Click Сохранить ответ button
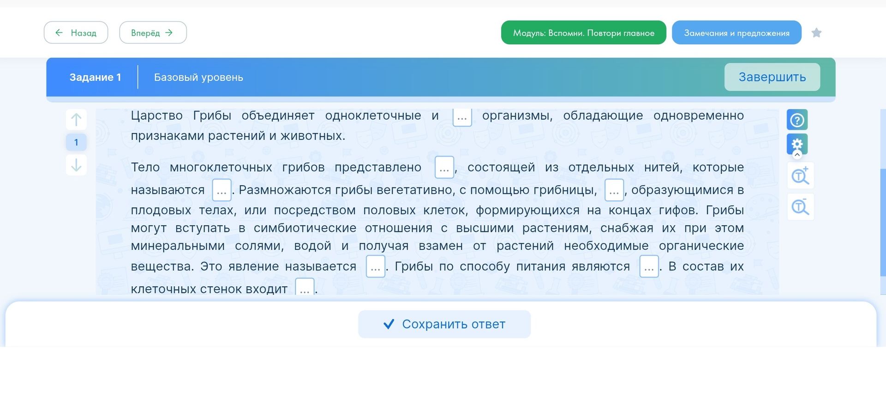The image size is (886, 393). pyautogui.click(x=444, y=324)
